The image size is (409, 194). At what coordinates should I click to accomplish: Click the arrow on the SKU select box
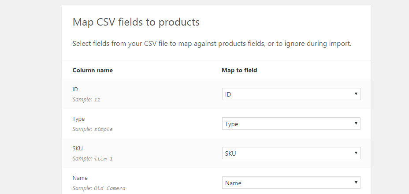[356, 153]
